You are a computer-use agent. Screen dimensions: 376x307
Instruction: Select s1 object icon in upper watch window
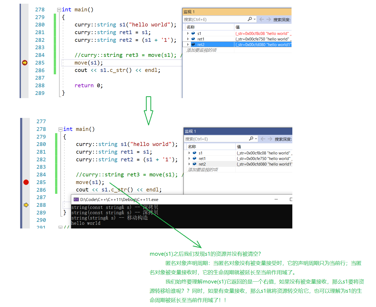point(193,33)
